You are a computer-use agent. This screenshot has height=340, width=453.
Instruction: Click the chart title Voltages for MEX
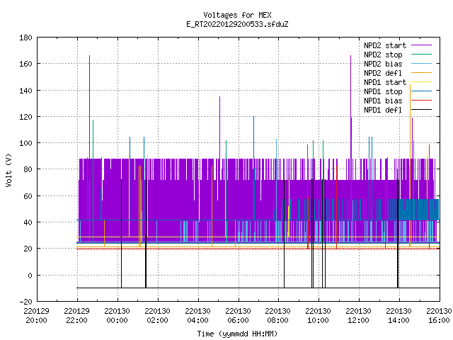tap(238, 15)
